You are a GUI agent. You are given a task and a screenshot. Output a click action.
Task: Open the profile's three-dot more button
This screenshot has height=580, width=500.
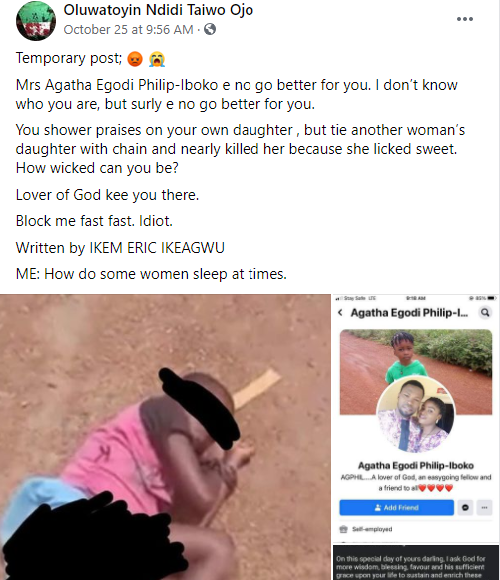pos(484,507)
